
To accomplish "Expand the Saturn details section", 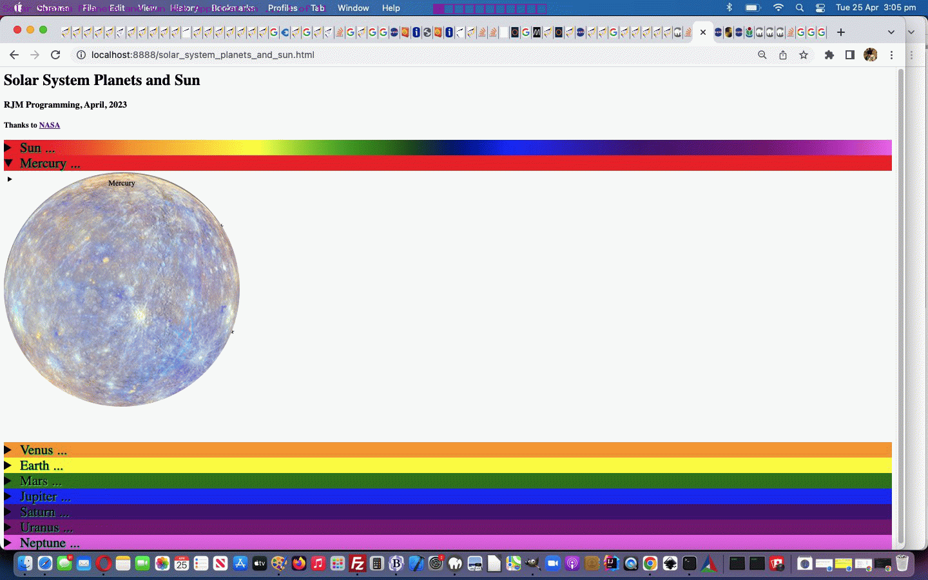I will 448,512.
